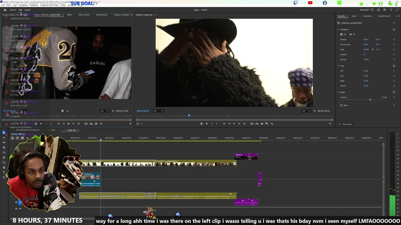
Task: Open safe margins overlay dropdown arrow
Action: click(141, 123)
